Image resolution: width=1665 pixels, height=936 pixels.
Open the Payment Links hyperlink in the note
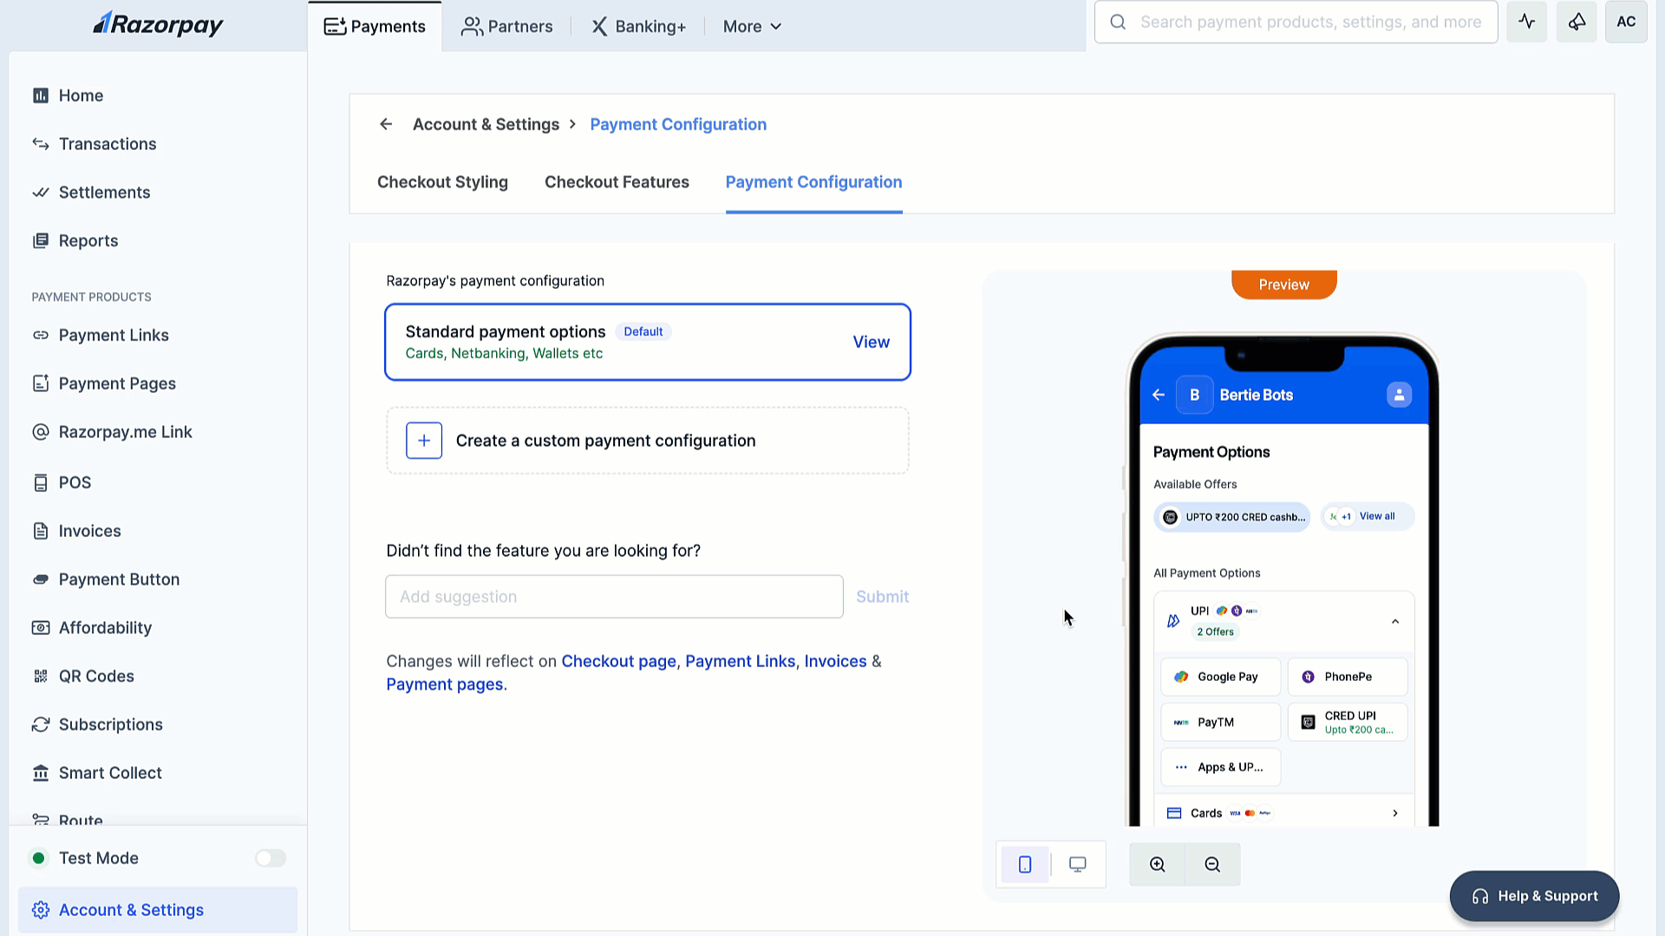[x=740, y=661]
